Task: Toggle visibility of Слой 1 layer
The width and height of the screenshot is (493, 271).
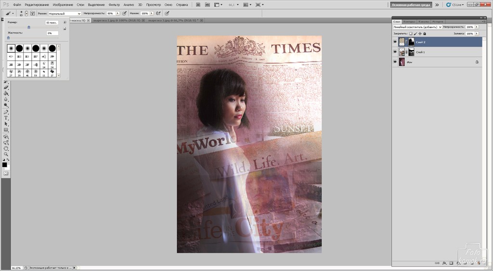Action: click(395, 52)
